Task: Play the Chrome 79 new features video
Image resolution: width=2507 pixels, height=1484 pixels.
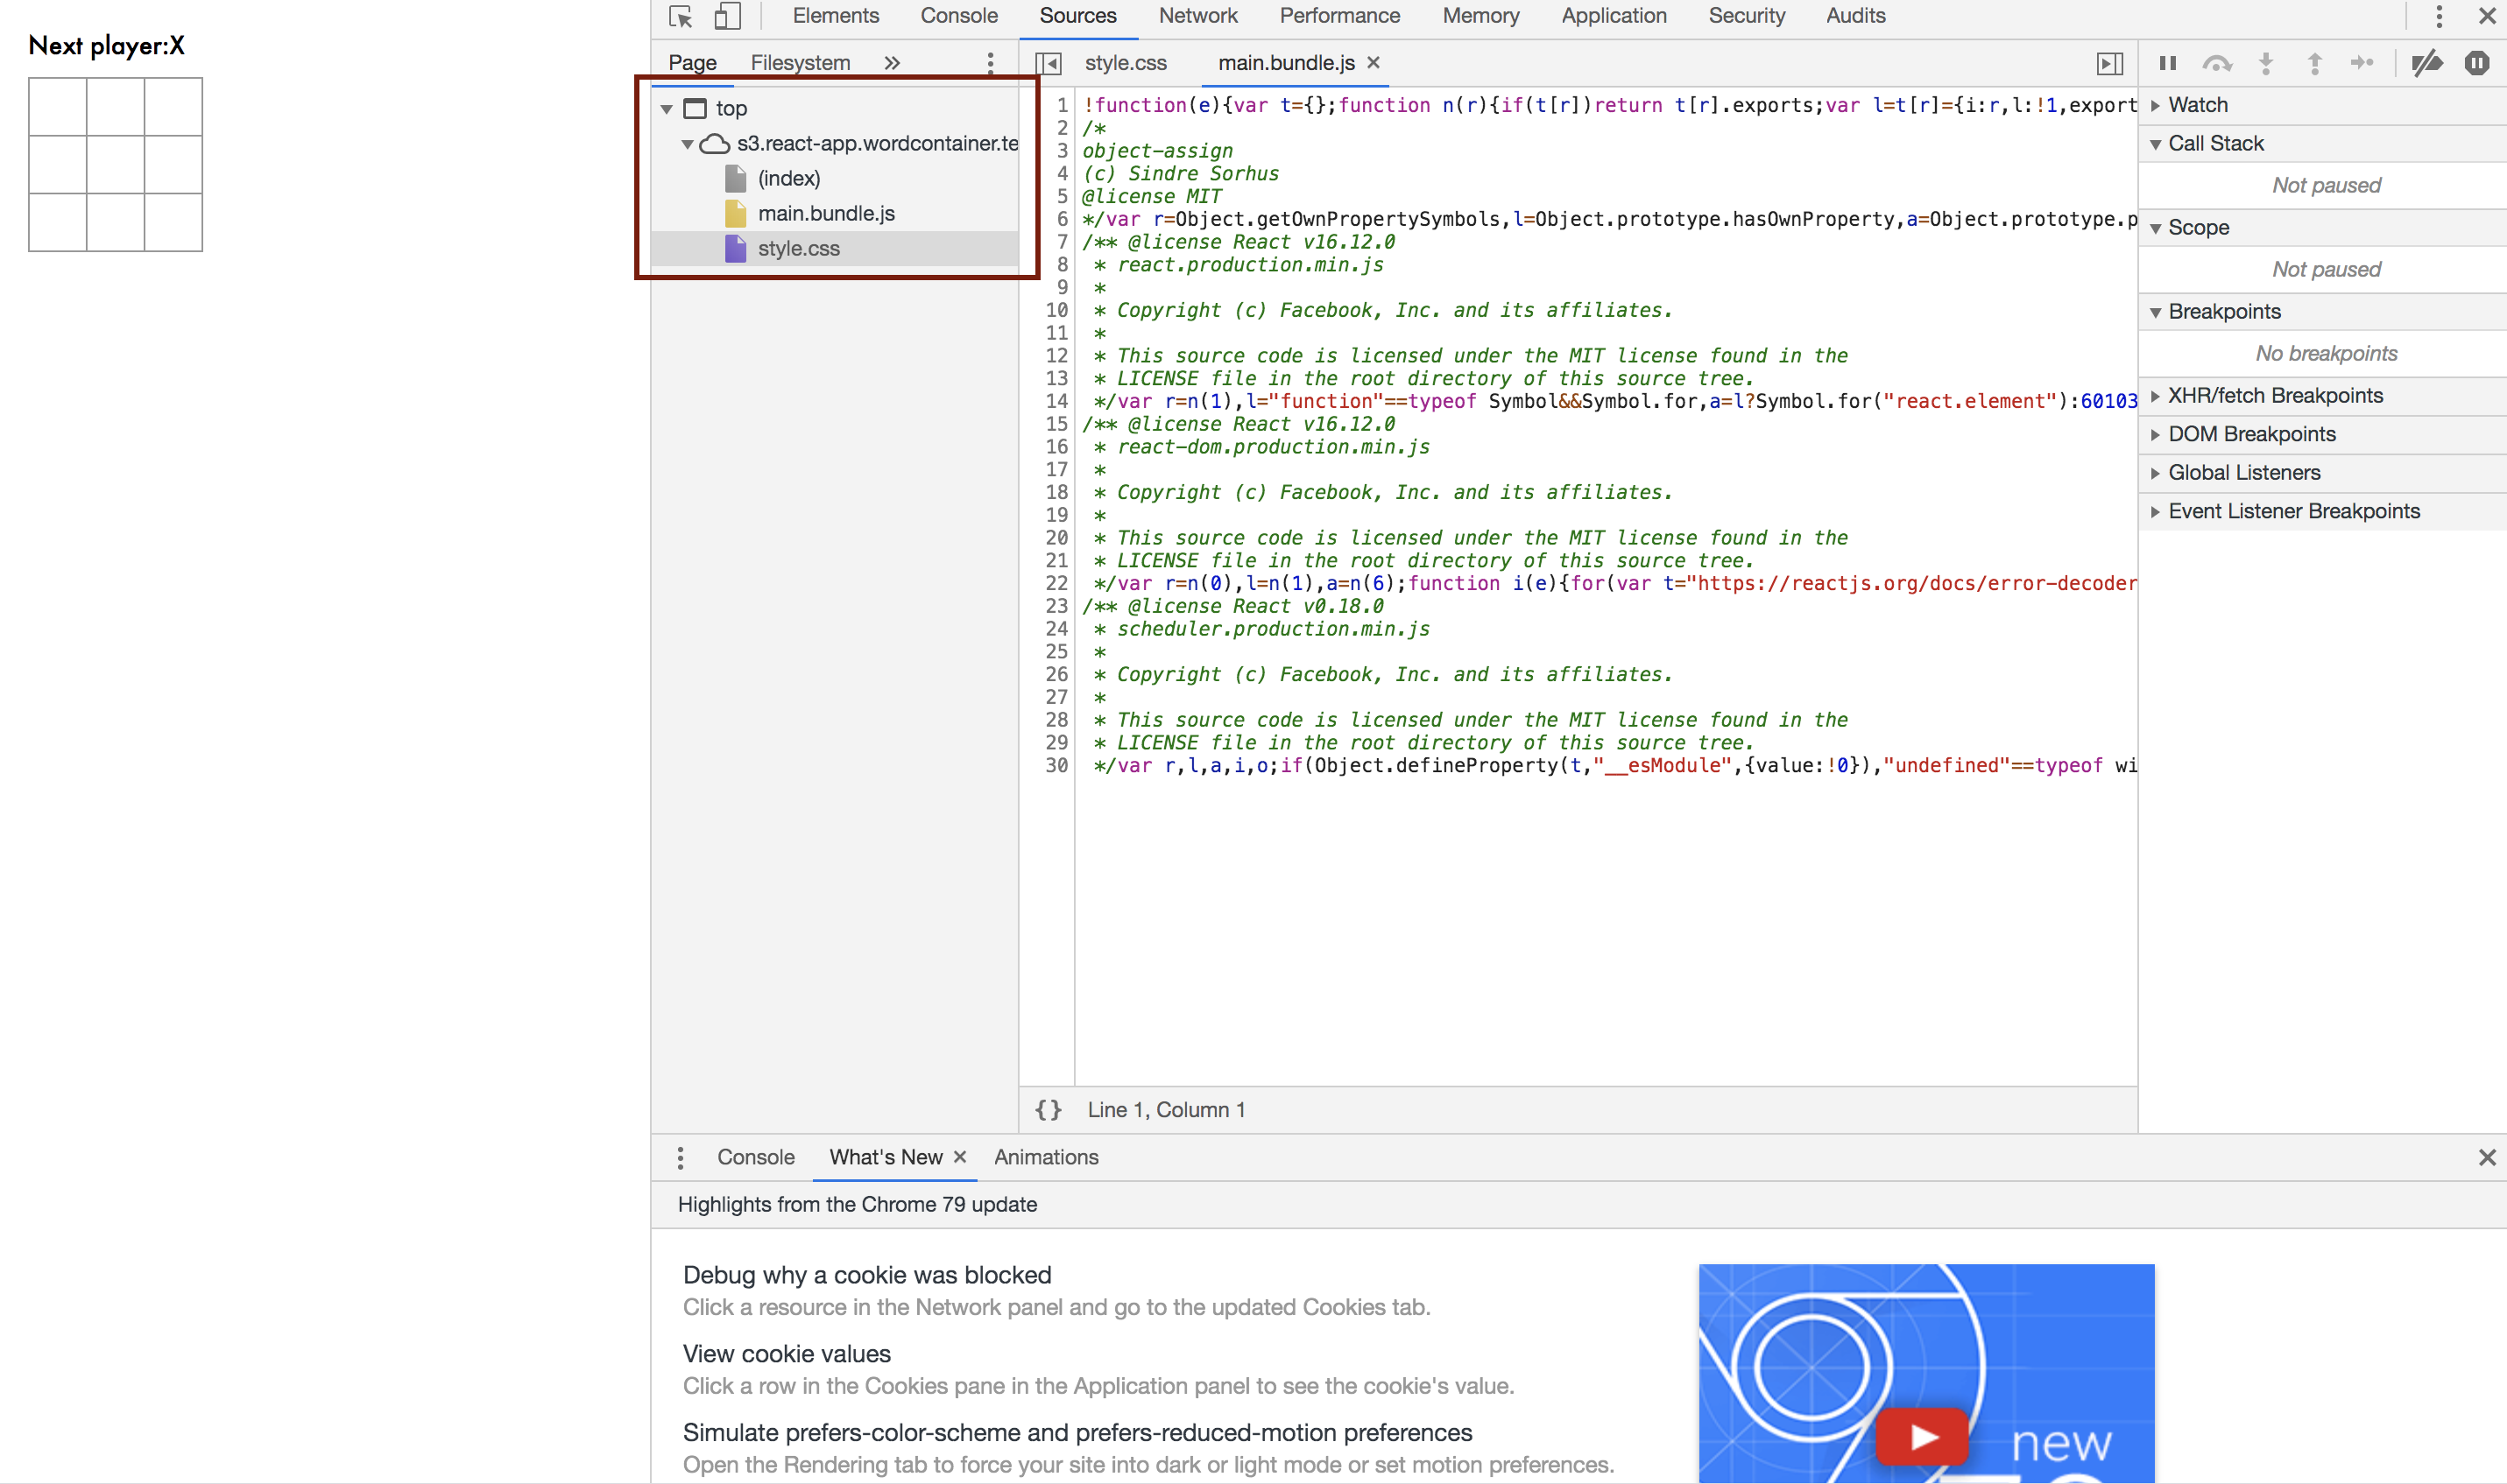Action: click(1922, 1436)
